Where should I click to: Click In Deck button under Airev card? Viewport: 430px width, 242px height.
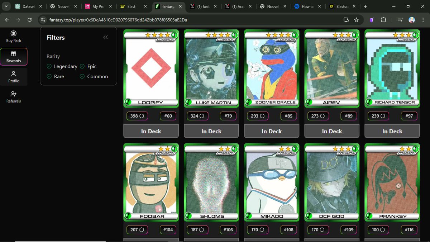click(x=332, y=131)
